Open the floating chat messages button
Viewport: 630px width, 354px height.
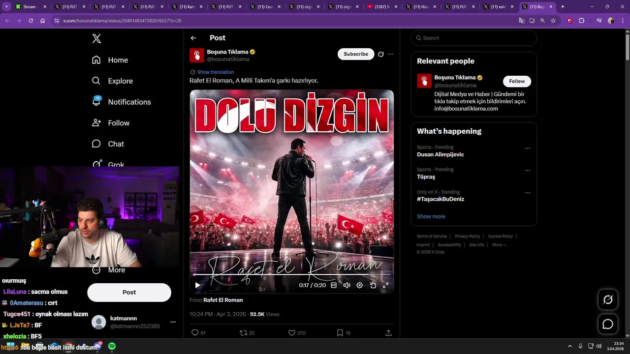coord(608,324)
